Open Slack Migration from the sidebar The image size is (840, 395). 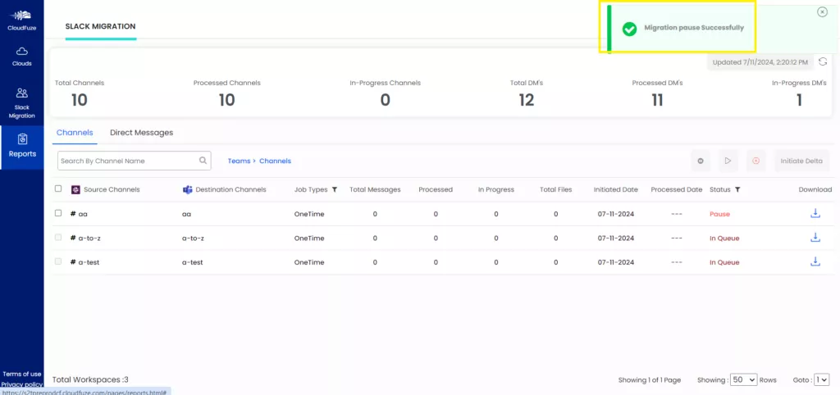click(x=22, y=103)
